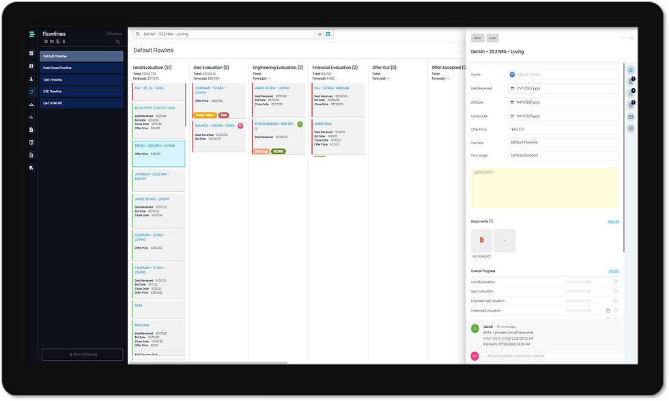Viewport: 669px width, 401px height.
Task: Check the Land Evaluation progress checkbox
Action: (616, 281)
